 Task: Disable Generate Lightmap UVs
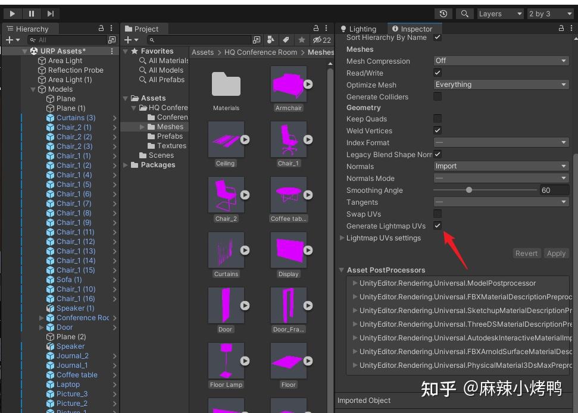(x=438, y=226)
